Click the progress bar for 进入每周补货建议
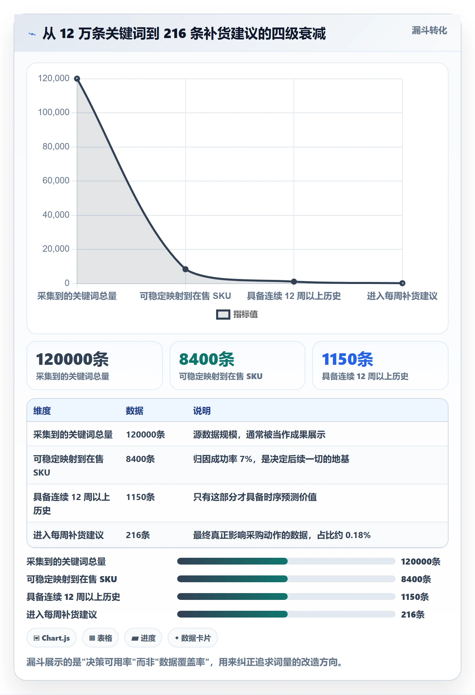 click(x=286, y=614)
